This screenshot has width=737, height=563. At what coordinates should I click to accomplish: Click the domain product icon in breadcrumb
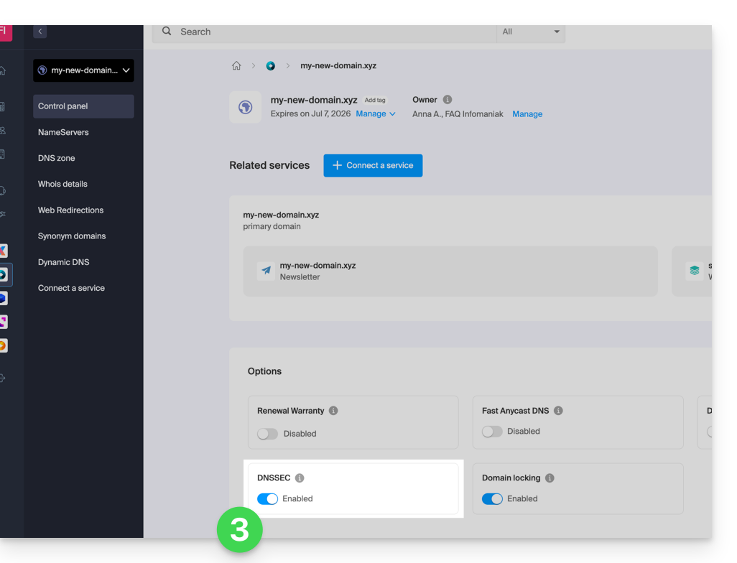(270, 66)
